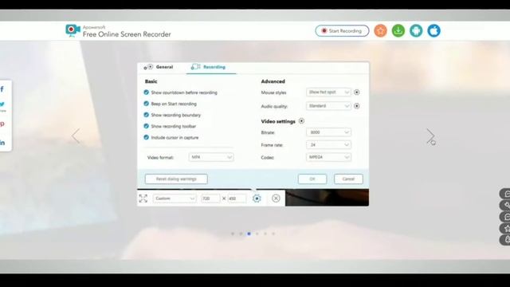Click the Cancel button
Screen dimensions: 510x287
[x=348, y=179]
